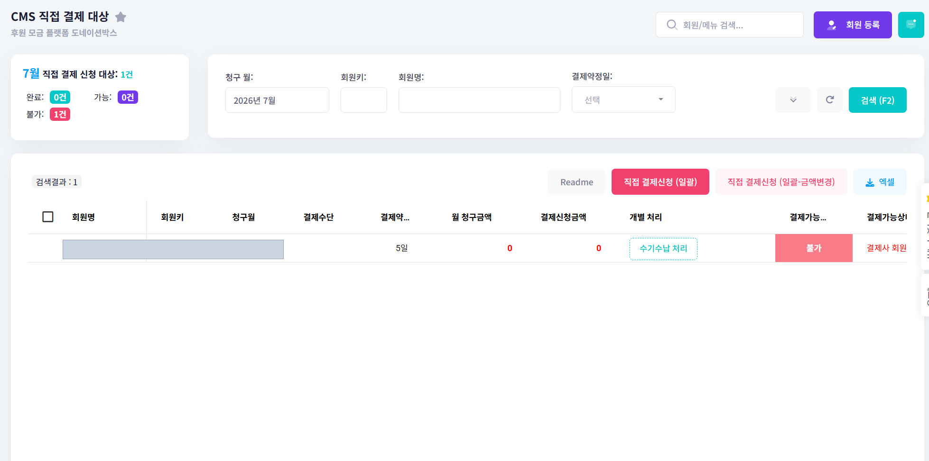Click the 검색 (F2) button
This screenshot has height=461, width=929.
[877, 100]
